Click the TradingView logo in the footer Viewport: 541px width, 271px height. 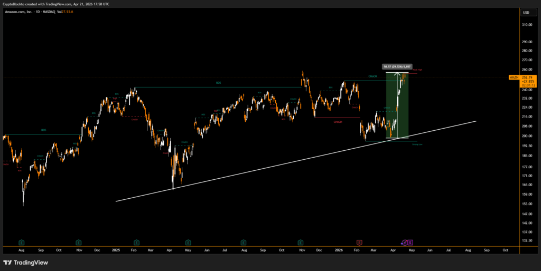[25, 262]
